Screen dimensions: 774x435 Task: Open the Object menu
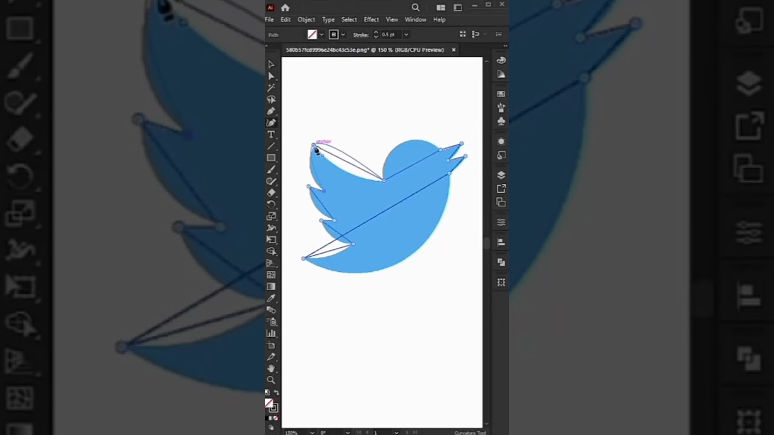(306, 19)
